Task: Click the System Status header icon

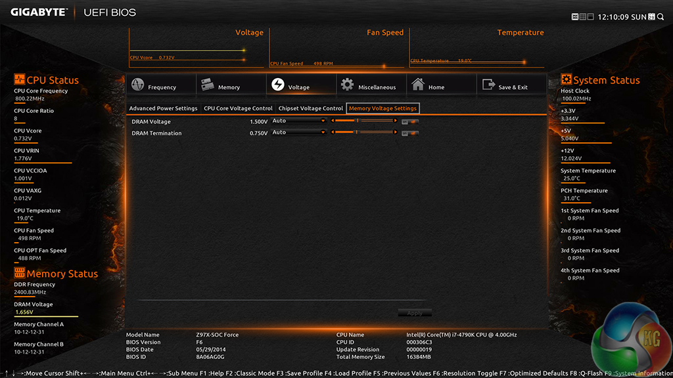Action: tap(566, 79)
